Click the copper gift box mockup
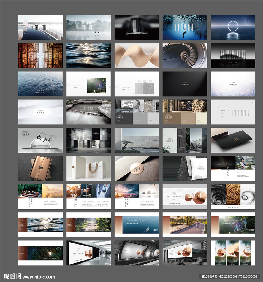Screen dimensions: 263x282 pos(40,168)
